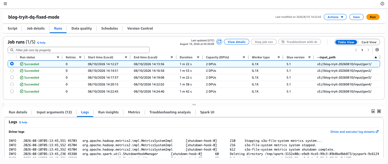Open the Script tab
Screen dimensions: 388x164
pos(13,28)
